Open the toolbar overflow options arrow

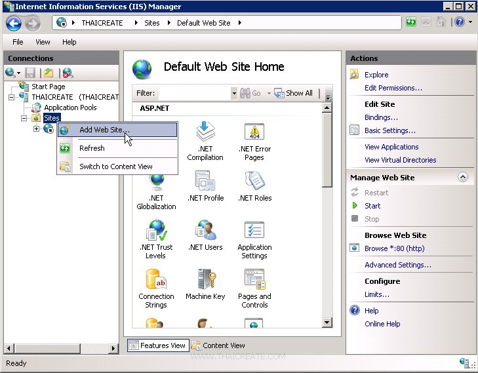click(328, 98)
